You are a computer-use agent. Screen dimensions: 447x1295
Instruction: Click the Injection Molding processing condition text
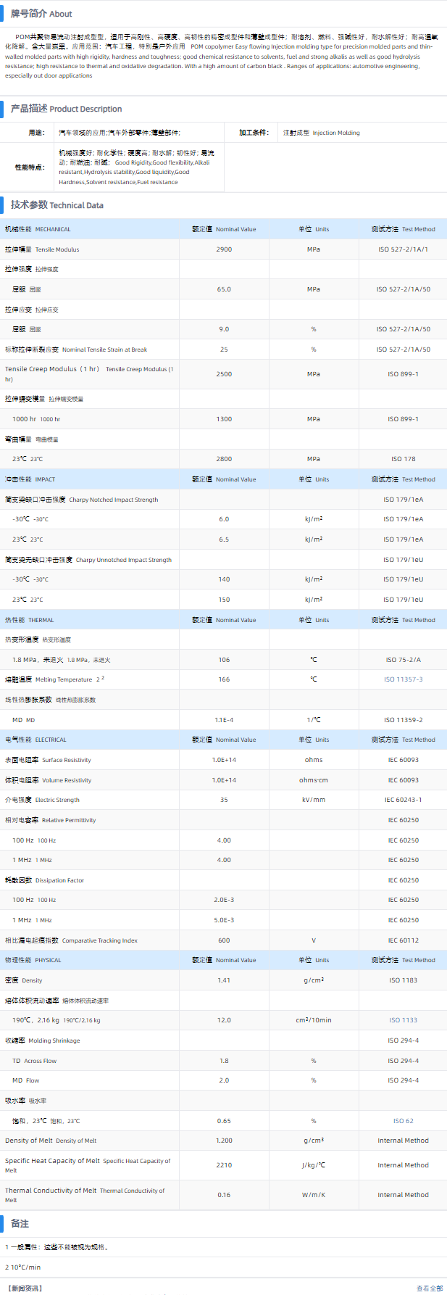tap(321, 133)
